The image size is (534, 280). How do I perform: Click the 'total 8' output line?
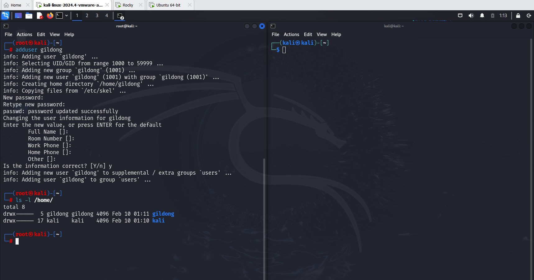tap(14, 207)
